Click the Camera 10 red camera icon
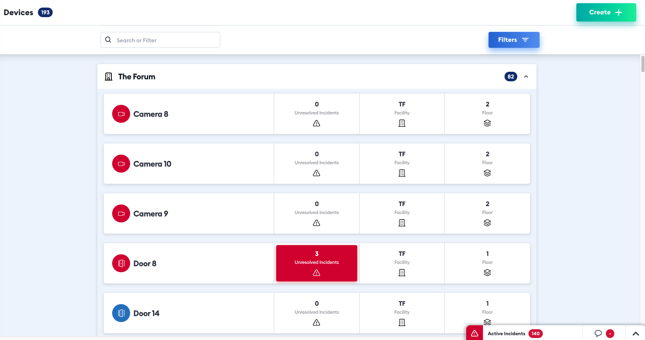645x340 pixels. coord(121,164)
